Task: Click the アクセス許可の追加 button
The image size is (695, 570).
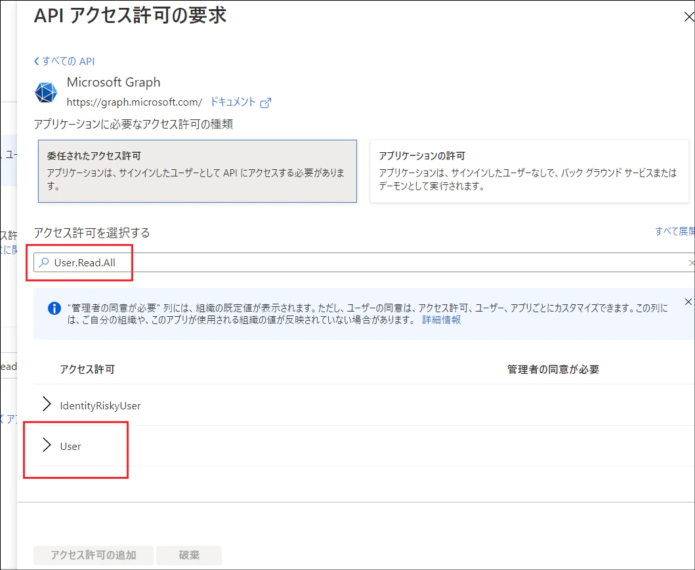Action: (x=93, y=555)
